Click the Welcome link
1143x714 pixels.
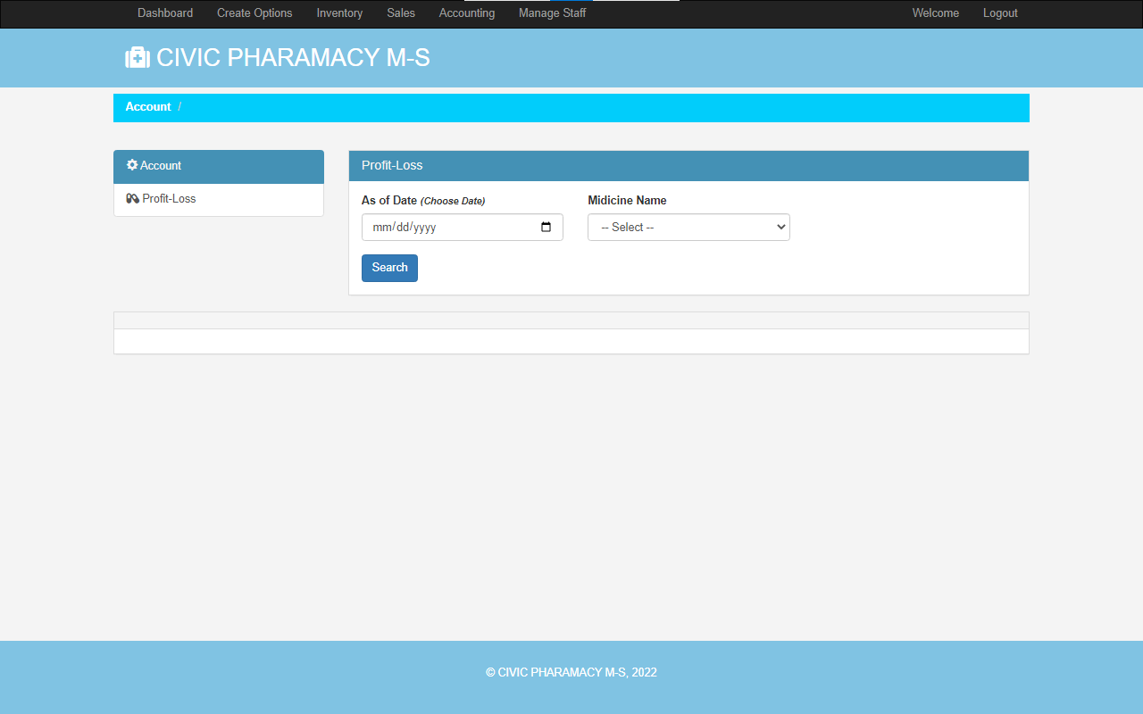[935, 12]
